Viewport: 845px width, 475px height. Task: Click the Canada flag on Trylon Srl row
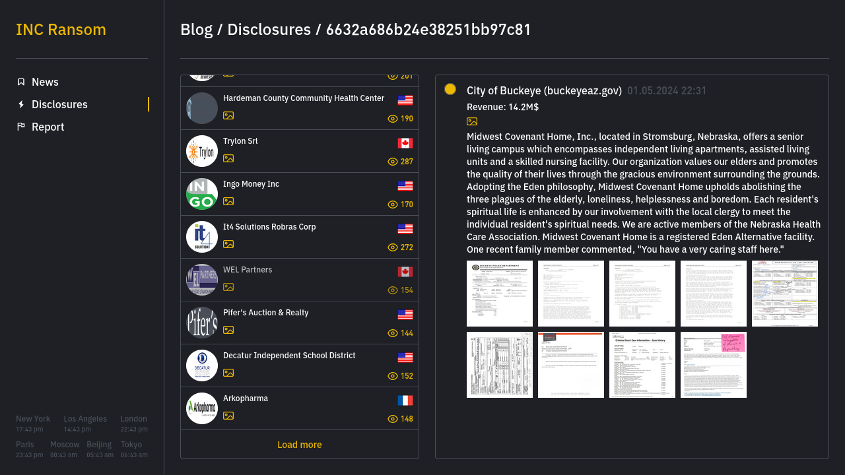point(405,143)
